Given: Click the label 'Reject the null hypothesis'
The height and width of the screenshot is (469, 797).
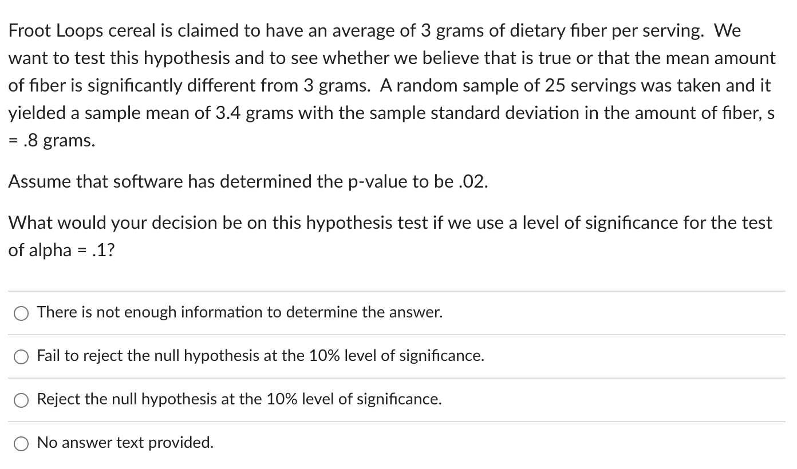Looking at the screenshot, I should coord(239,399).
